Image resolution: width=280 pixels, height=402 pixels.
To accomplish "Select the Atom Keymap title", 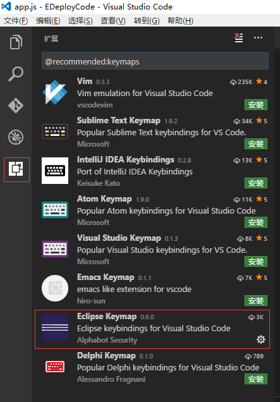I will point(104,199).
